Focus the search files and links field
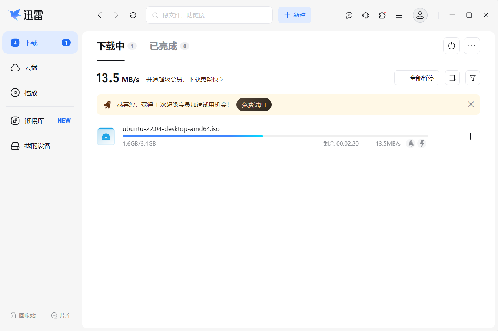Screen dimensions: 498x331 (x=209, y=15)
